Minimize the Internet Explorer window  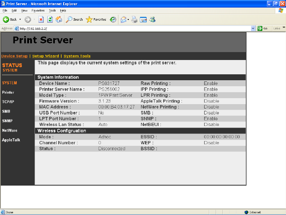[x=270, y=4]
